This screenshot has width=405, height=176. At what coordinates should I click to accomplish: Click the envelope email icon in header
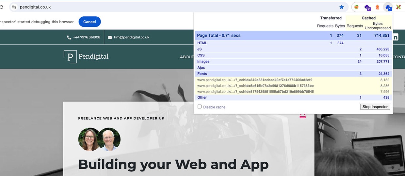[x=110, y=37]
